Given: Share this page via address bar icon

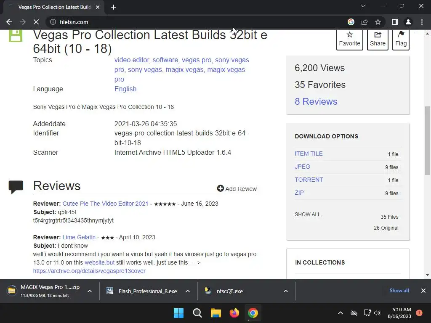Looking at the screenshot, I should pos(364,22).
